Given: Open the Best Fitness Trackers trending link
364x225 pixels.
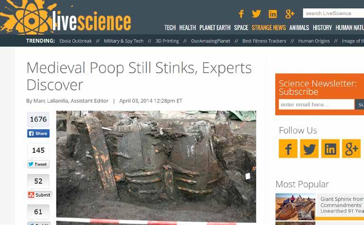Looking at the screenshot, I should pyautogui.click(x=264, y=41).
